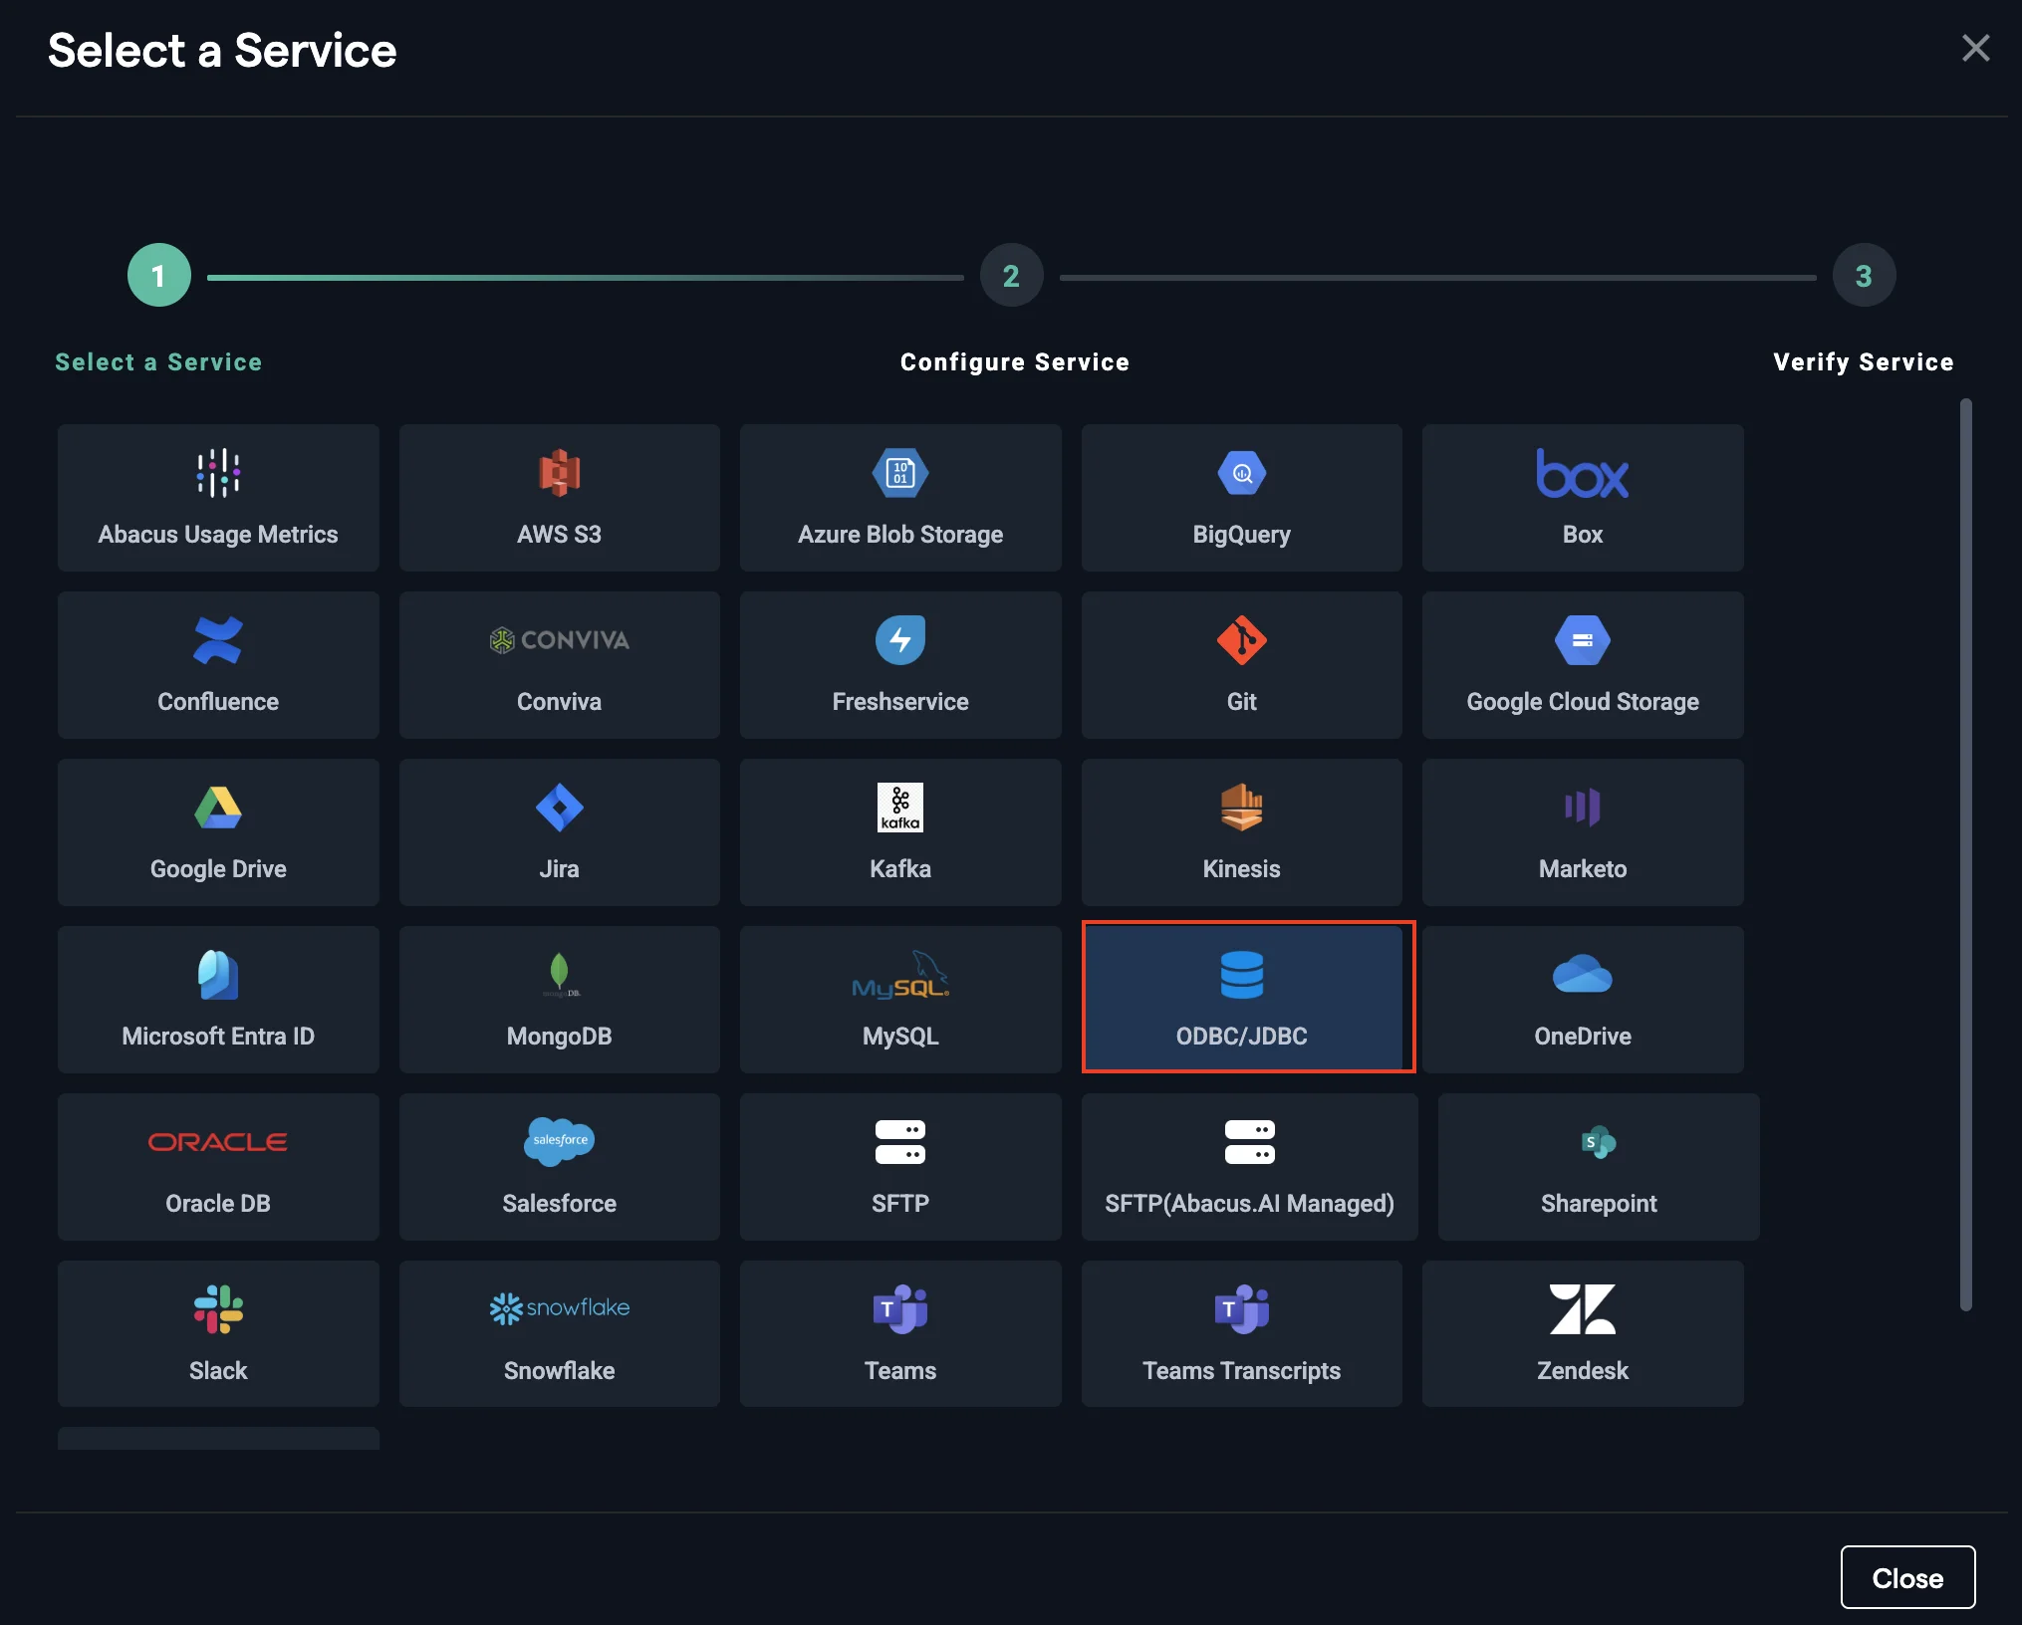
Task: Pick the Freshservice connector
Action: click(x=899, y=665)
